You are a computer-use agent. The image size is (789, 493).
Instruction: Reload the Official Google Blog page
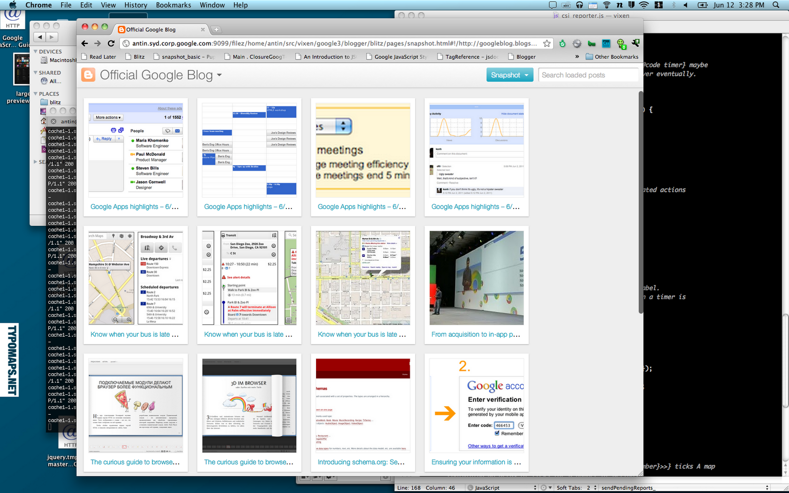(x=111, y=43)
